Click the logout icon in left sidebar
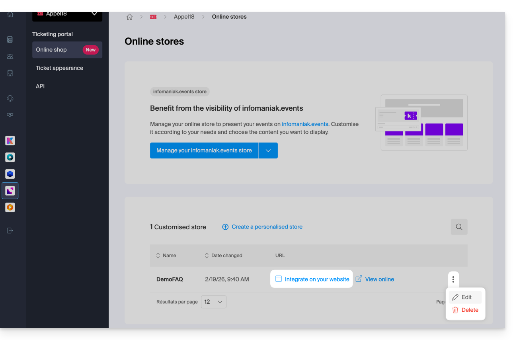Screen dimensions: 517x340 pos(10,231)
